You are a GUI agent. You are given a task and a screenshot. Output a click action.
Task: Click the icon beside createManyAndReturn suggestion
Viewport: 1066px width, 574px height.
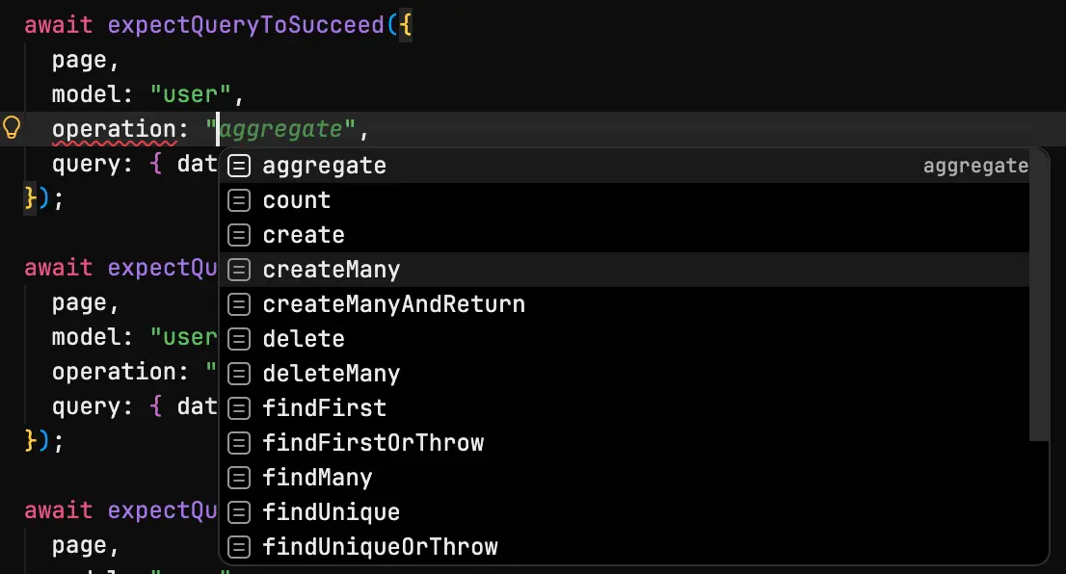coord(238,304)
